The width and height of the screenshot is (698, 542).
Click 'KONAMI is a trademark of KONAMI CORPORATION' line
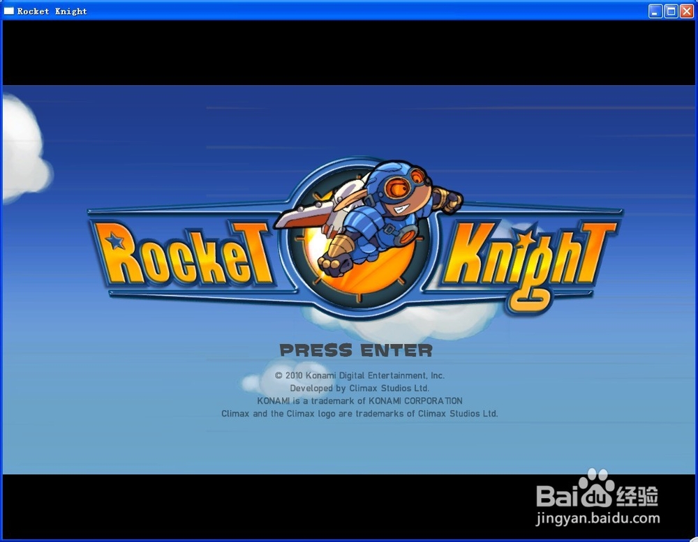(359, 400)
